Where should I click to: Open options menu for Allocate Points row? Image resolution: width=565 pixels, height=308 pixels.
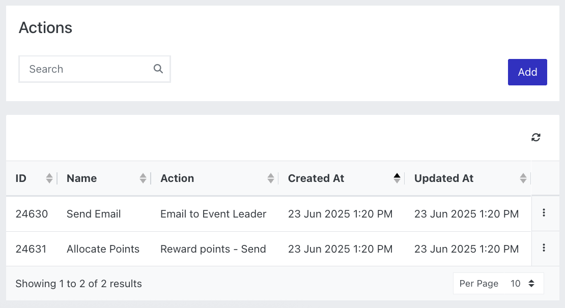(544, 248)
